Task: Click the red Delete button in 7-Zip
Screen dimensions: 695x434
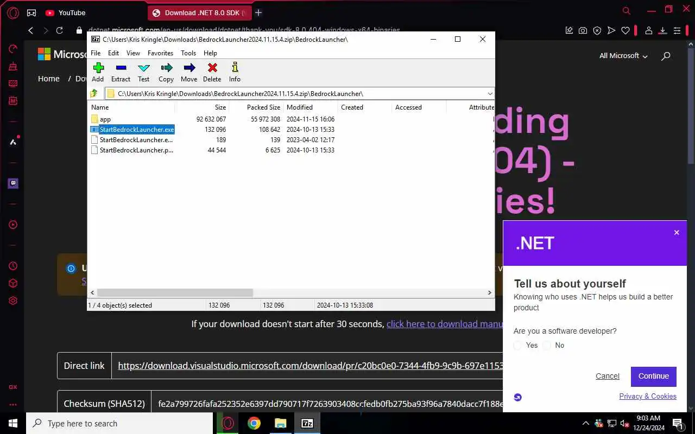Action: coord(212,72)
